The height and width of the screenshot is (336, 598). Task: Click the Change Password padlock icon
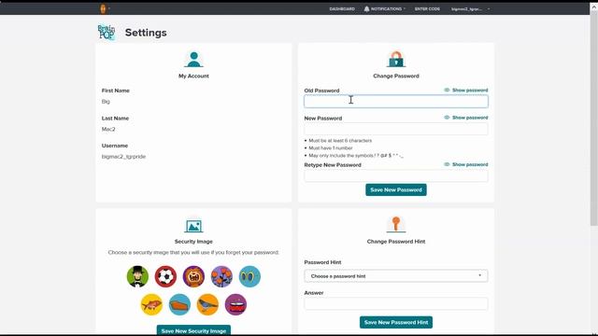click(396, 59)
